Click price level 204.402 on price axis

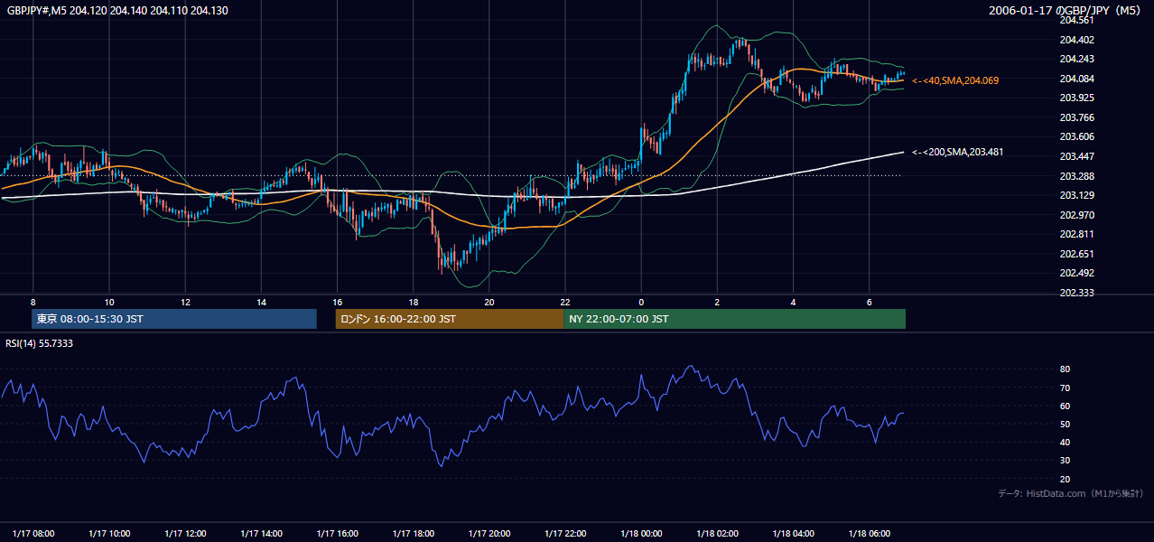(1076, 40)
